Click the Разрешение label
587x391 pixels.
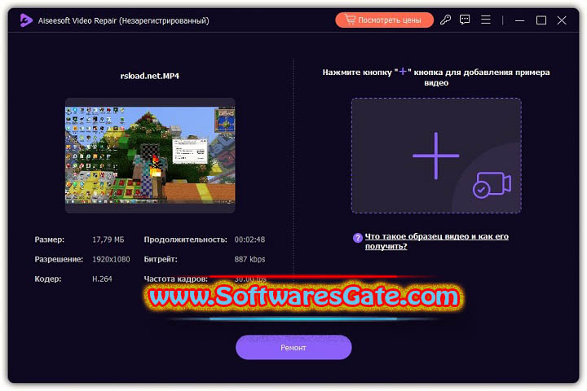[59, 259]
